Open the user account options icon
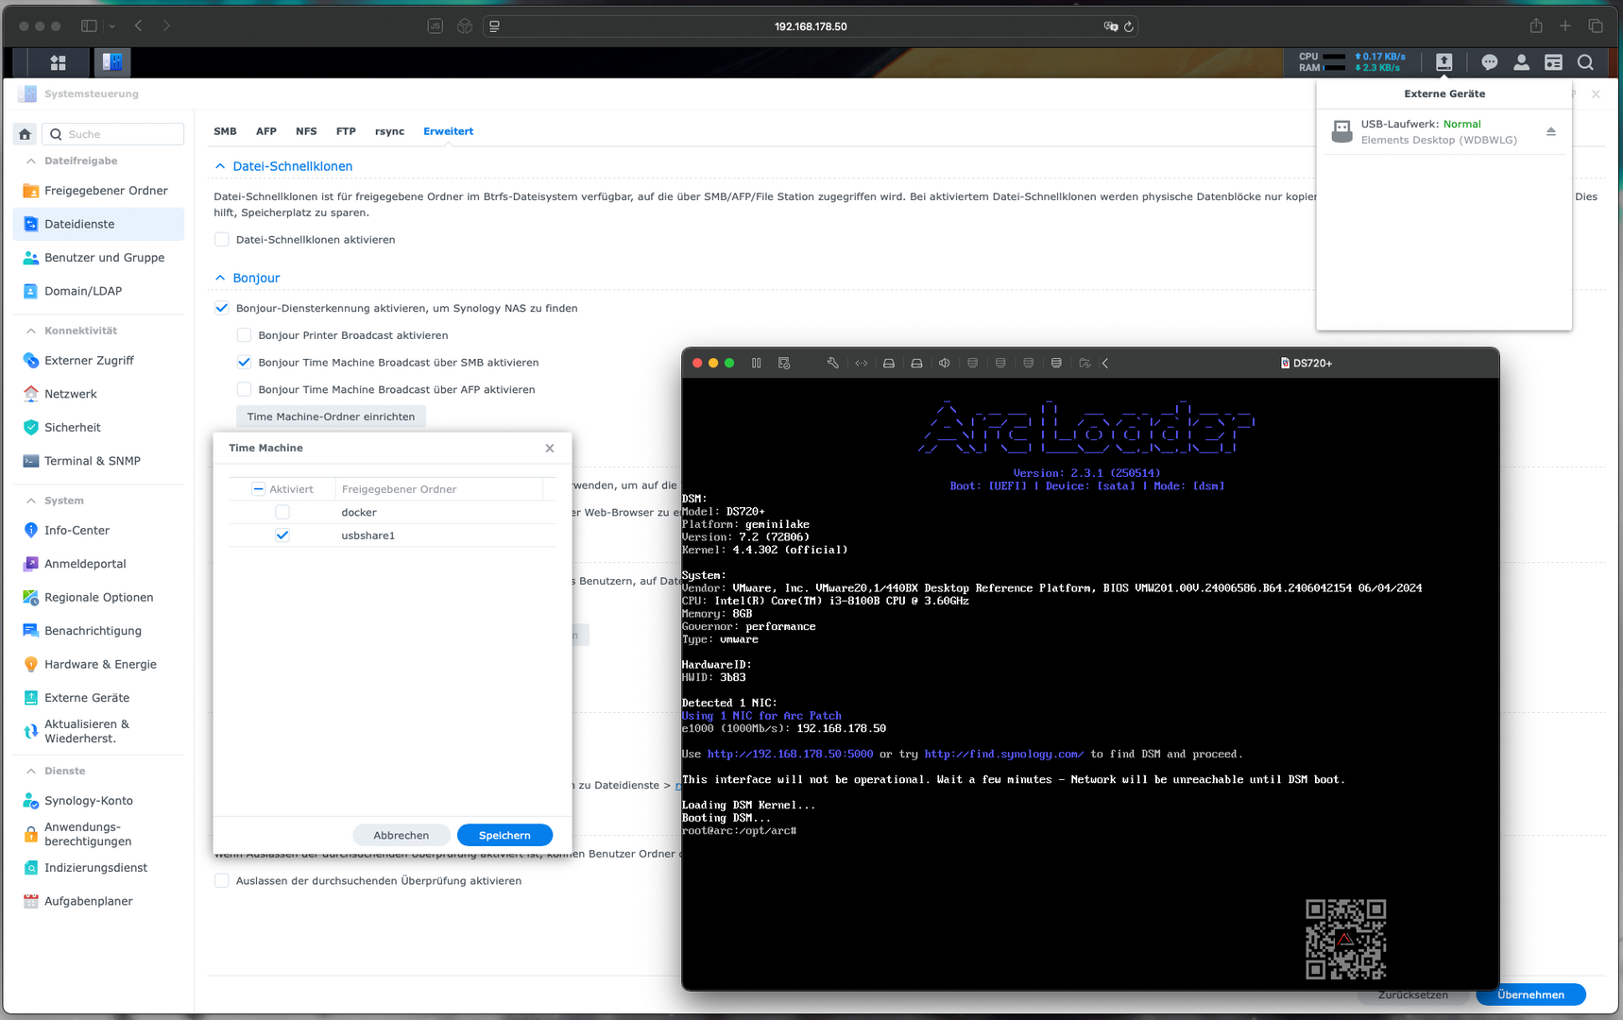The image size is (1623, 1020). pyautogui.click(x=1521, y=62)
